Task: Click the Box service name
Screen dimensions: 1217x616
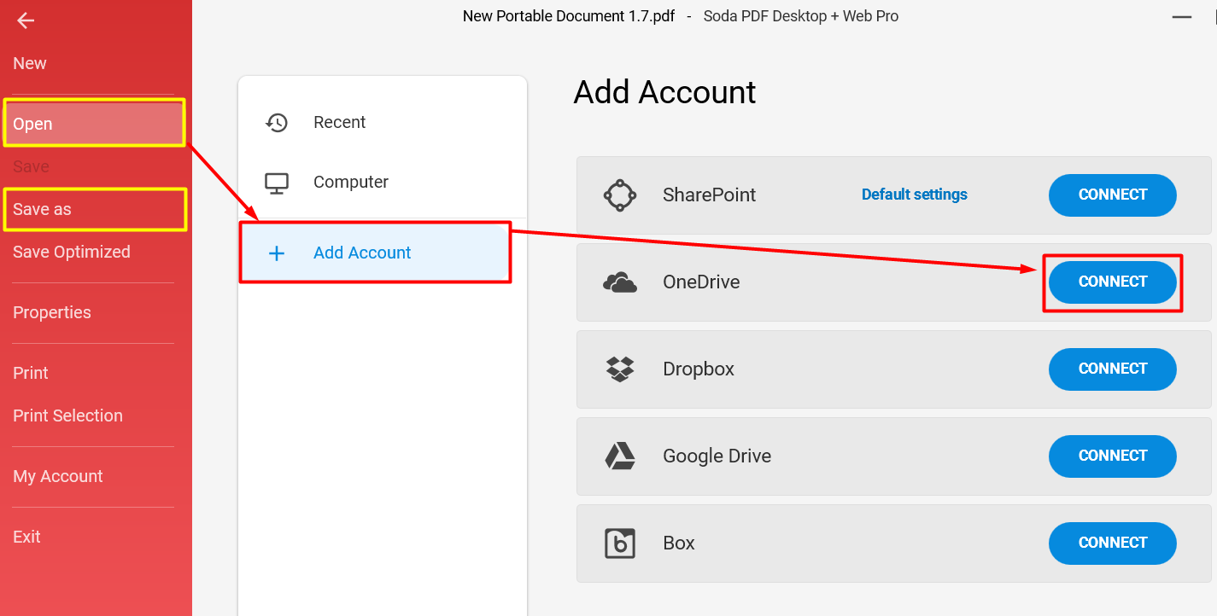Action: [679, 543]
